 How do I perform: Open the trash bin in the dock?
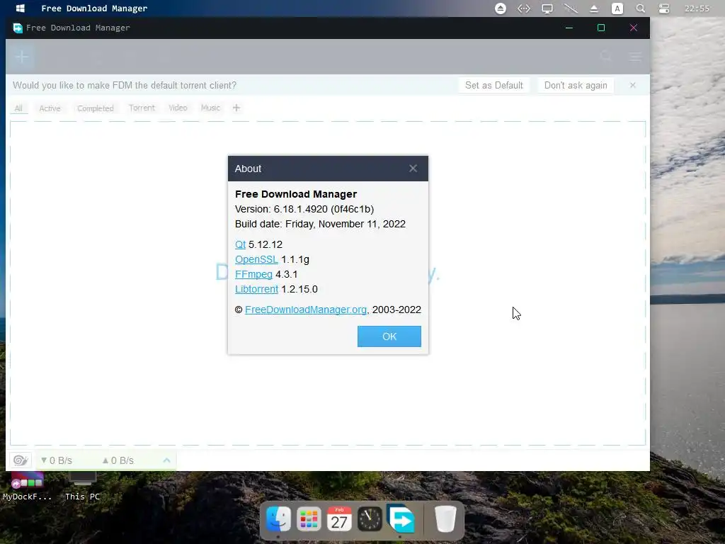point(445,519)
